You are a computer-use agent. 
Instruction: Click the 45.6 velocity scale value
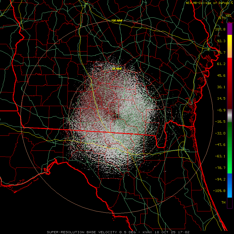pos(221,75)
